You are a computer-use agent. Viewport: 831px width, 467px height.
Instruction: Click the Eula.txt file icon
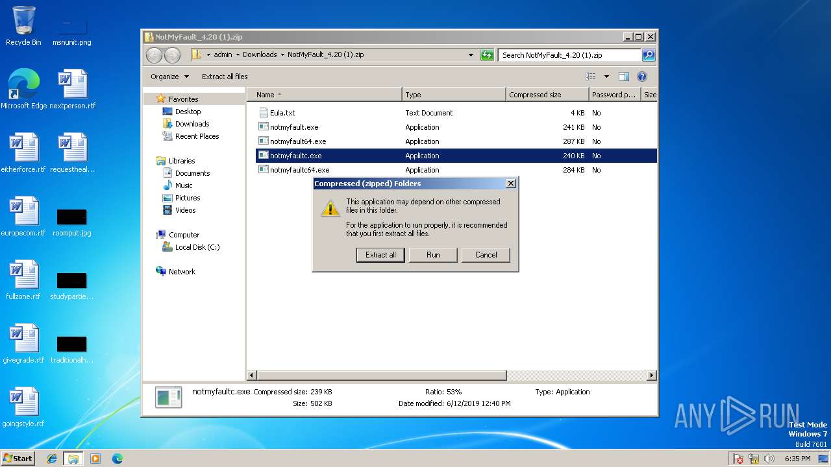pos(264,112)
